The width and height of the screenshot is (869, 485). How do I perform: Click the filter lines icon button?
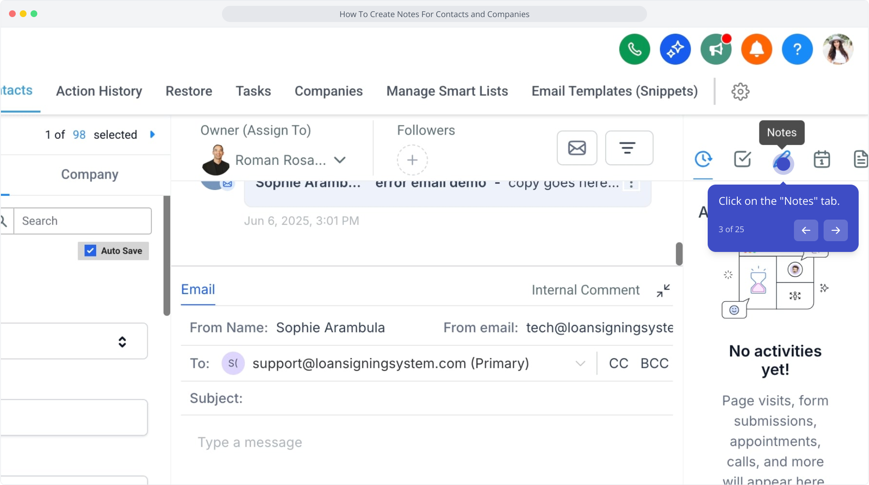coord(629,148)
